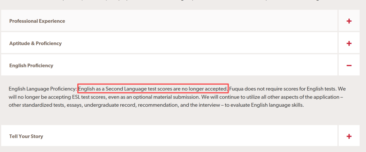Collapse English Proficiency with the minus icon
This screenshot has height=152, width=366.
point(349,65)
